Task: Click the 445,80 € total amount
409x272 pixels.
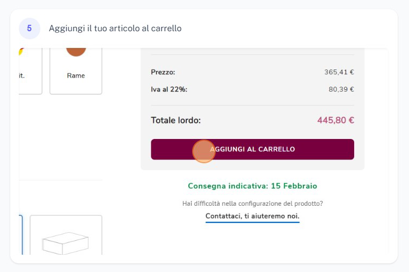Action: (x=335, y=120)
